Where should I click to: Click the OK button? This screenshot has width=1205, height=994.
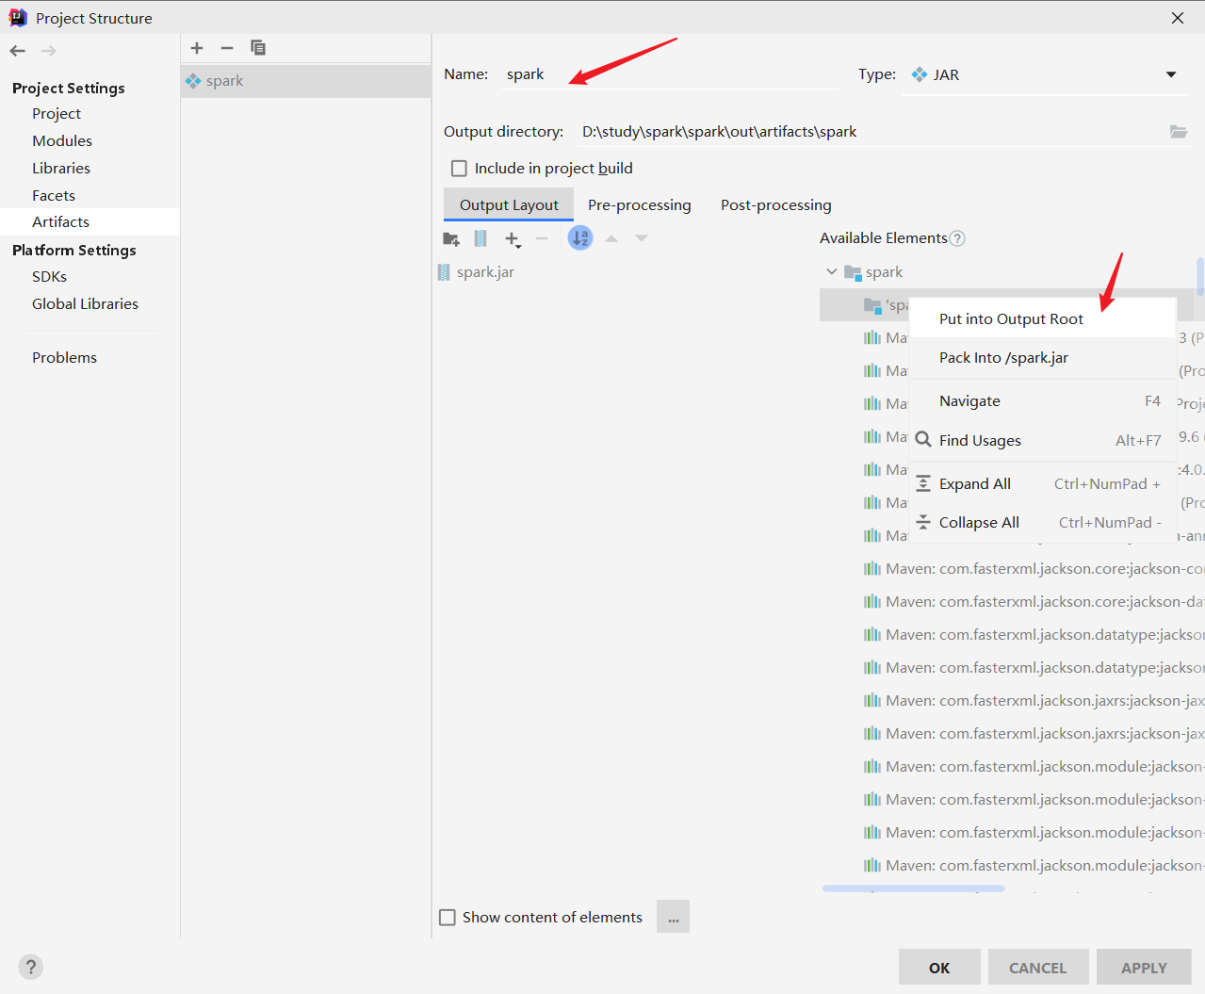(x=939, y=968)
